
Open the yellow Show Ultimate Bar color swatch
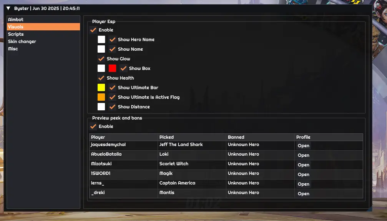tap(101, 88)
